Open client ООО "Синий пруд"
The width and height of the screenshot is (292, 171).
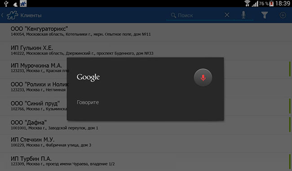34,106
